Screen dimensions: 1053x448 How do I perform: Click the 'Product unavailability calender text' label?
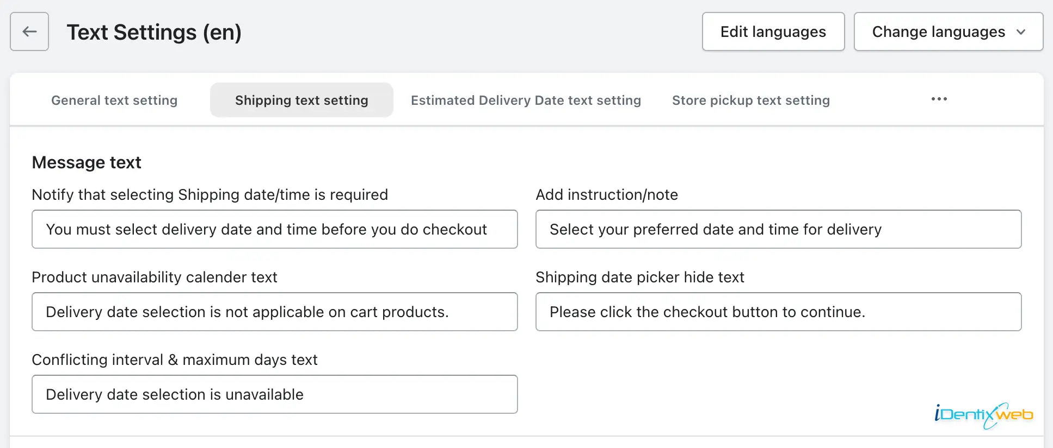tap(155, 277)
